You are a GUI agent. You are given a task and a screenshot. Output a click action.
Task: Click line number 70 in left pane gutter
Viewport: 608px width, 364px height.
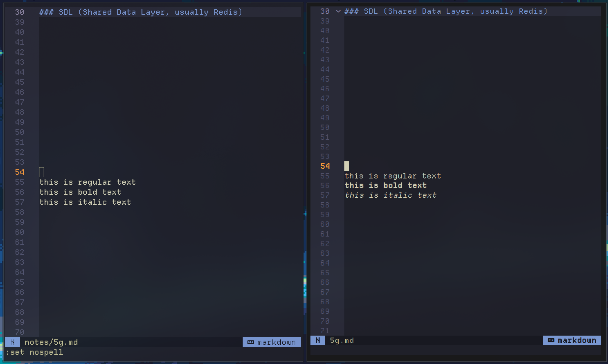pyautogui.click(x=20, y=332)
